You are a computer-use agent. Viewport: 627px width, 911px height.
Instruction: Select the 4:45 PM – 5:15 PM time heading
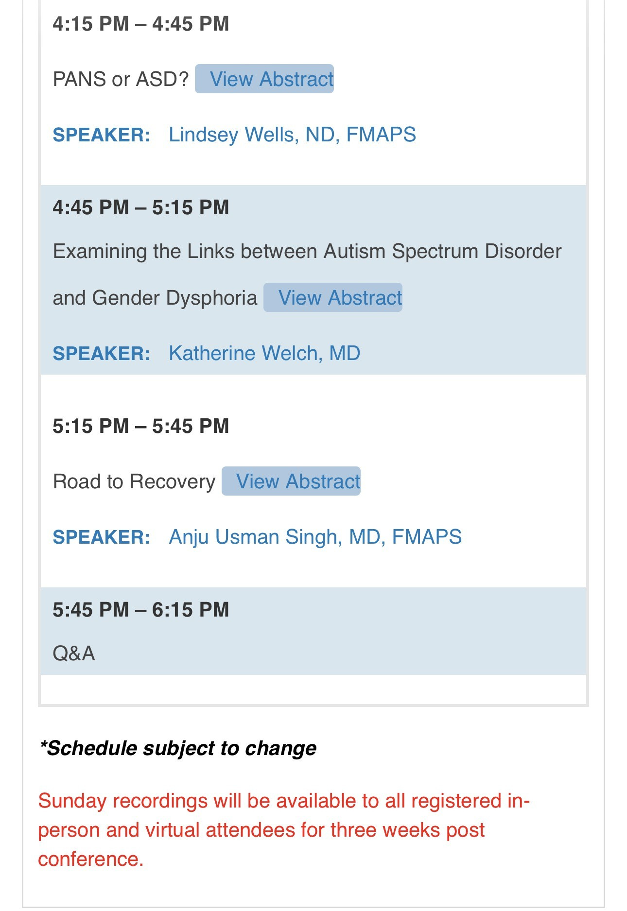click(x=141, y=207)
